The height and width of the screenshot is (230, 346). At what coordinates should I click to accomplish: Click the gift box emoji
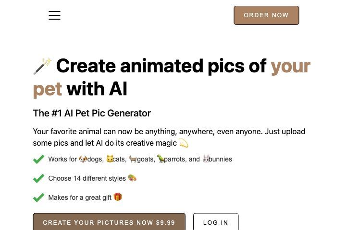118,197
